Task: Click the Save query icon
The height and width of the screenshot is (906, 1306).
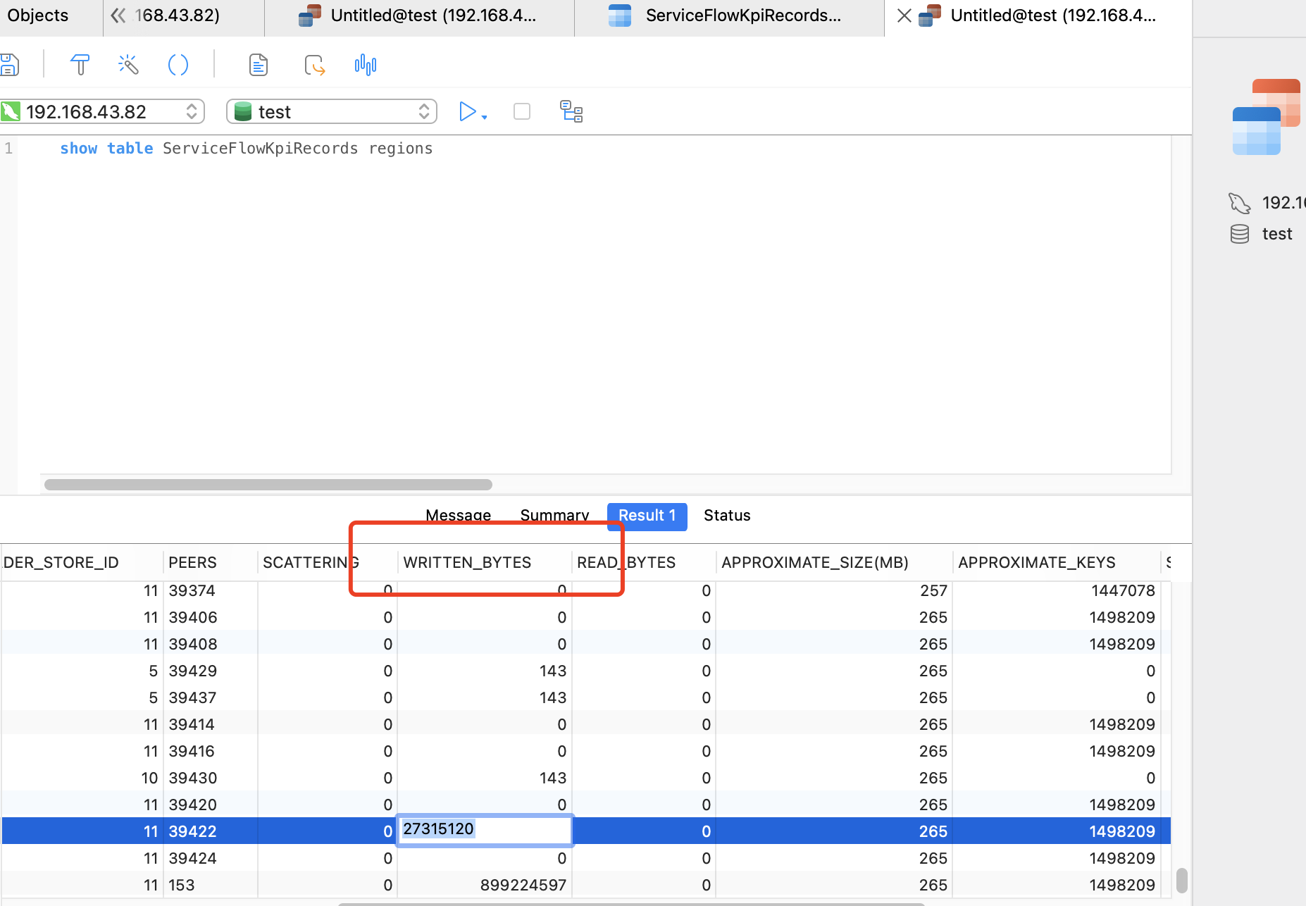Action: [10, 66]
